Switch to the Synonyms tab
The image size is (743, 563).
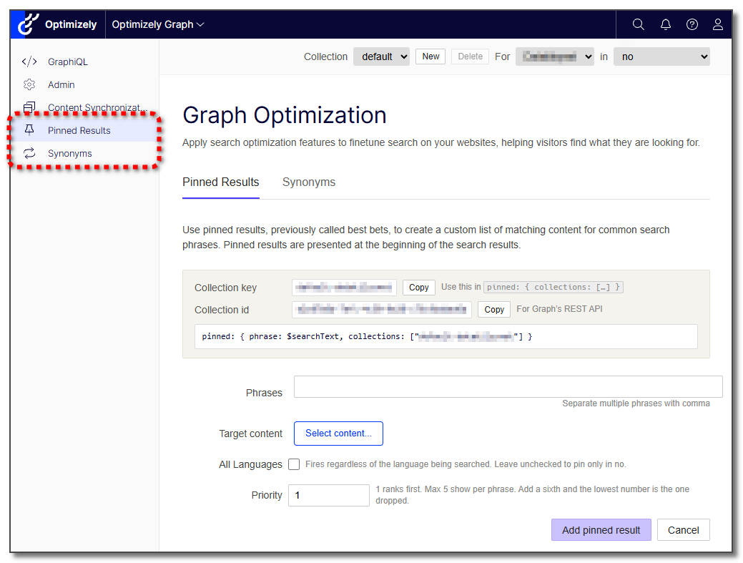(x=309, y=182)
